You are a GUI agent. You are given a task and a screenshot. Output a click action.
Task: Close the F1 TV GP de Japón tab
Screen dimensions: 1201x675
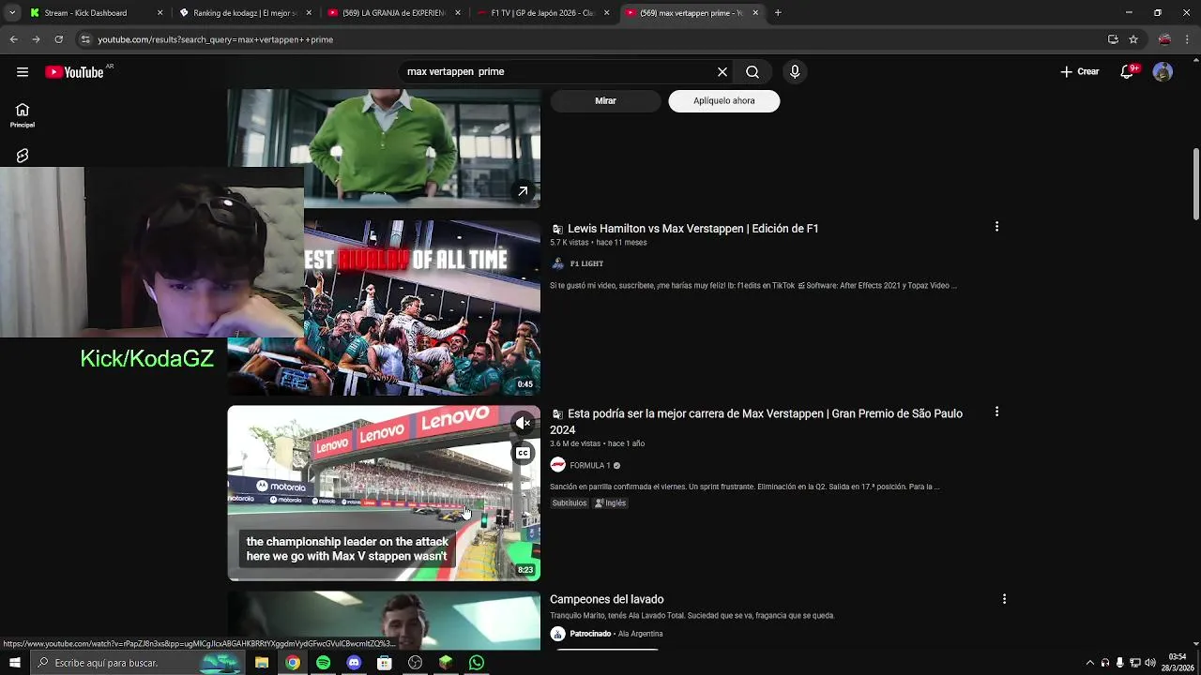(x=606, y=13)
